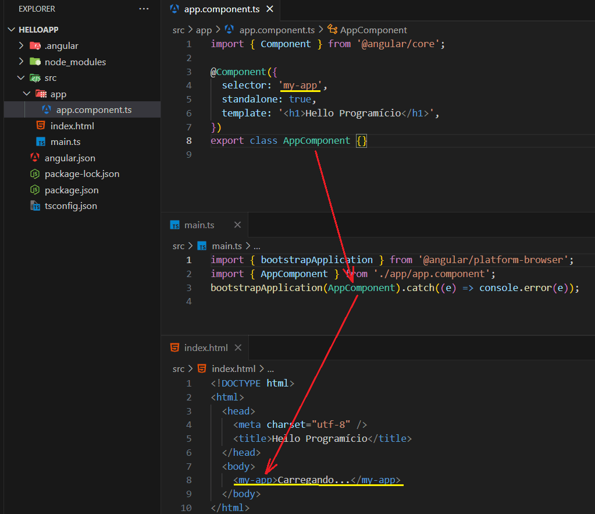
Task: Switch to the app.component.ts editor tab
Action: point(222,9)
